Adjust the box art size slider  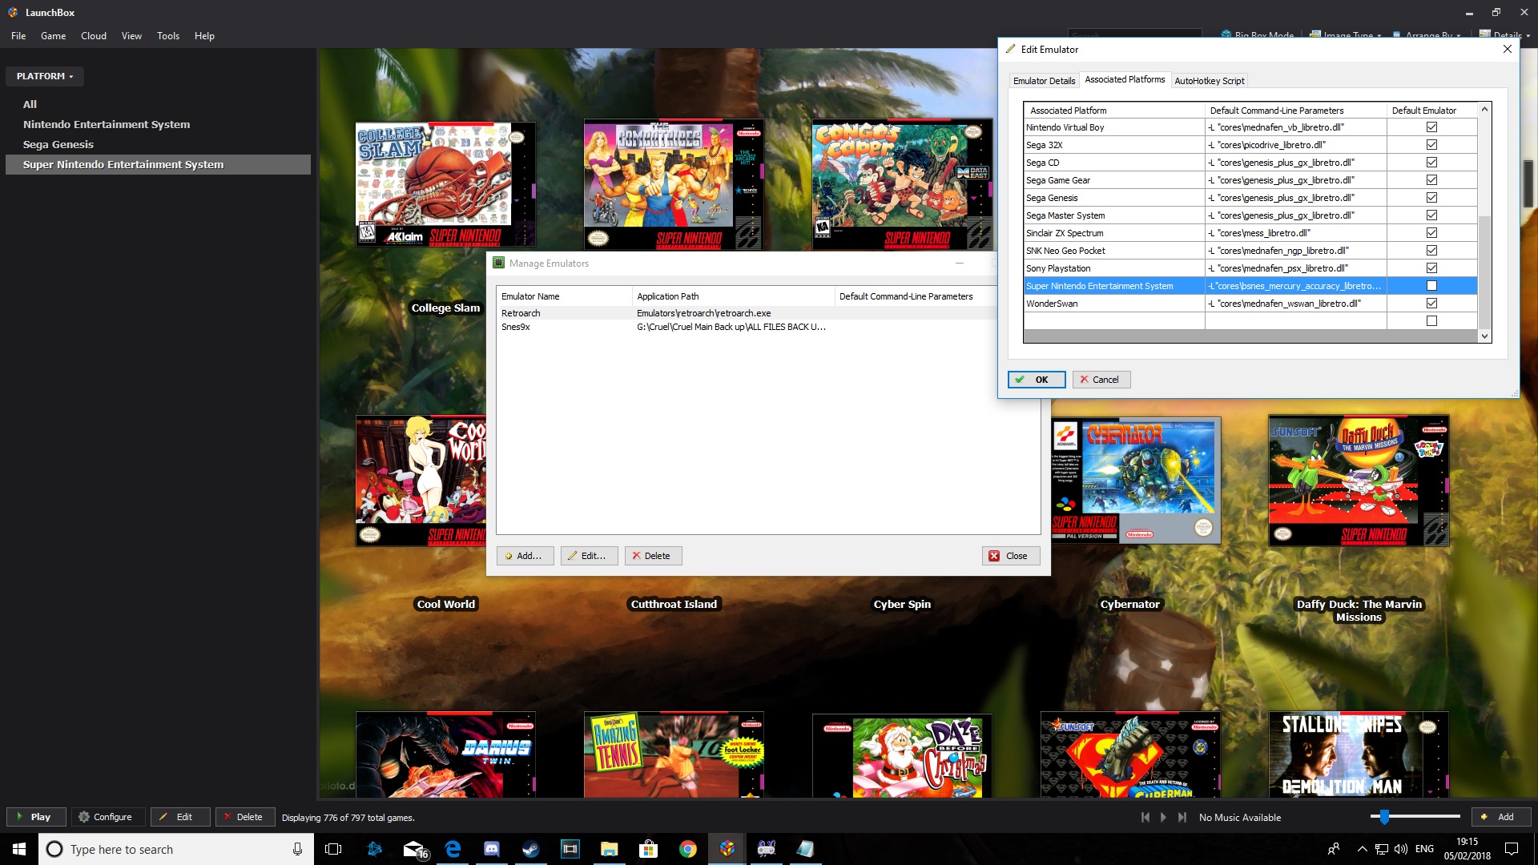1383,817
